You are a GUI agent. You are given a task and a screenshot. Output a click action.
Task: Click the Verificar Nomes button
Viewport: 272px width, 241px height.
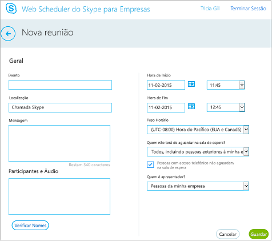[30, 226]
